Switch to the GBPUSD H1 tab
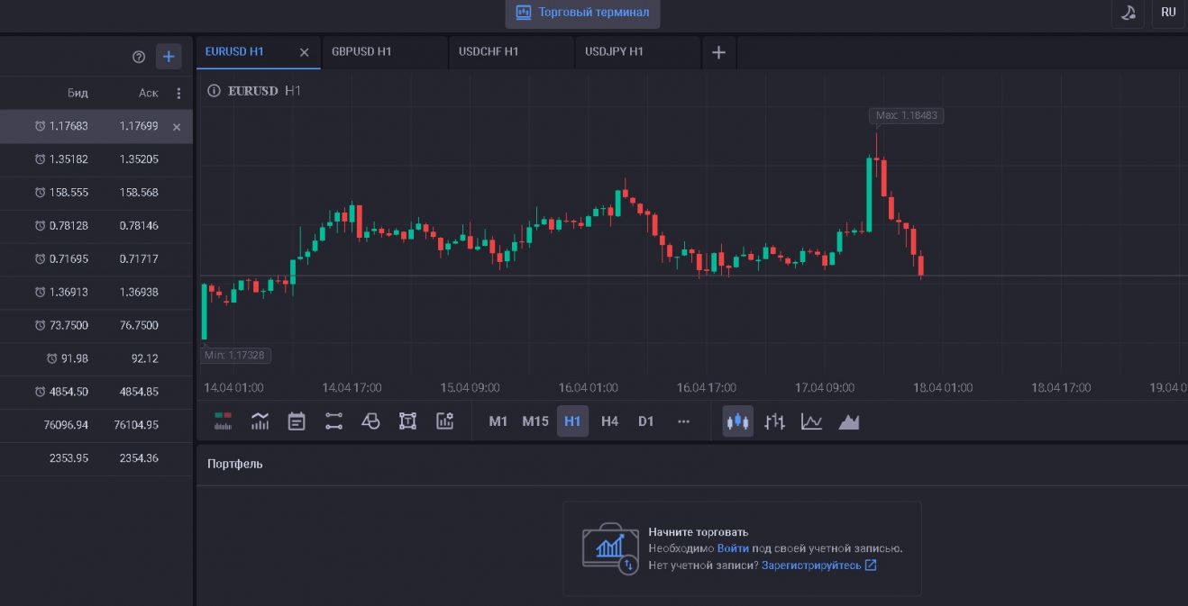Image resolution: width=1188 pixels, height=606 pixels. click(361, 51)
